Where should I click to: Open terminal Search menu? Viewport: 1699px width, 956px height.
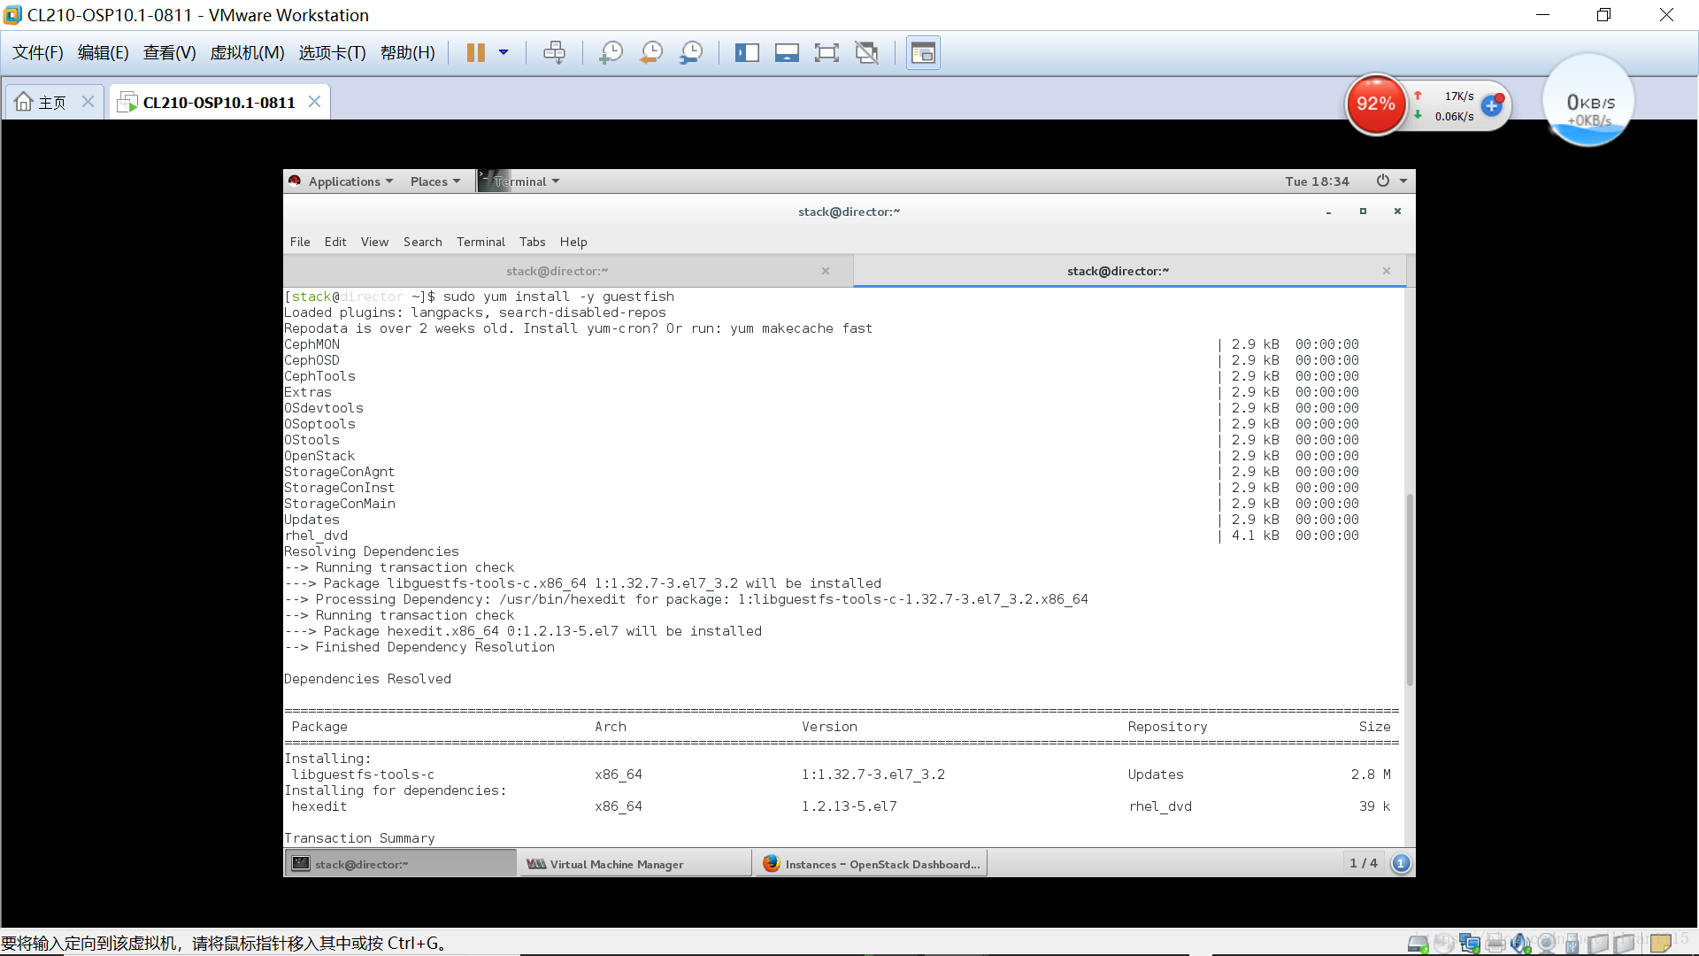point(422,242)
